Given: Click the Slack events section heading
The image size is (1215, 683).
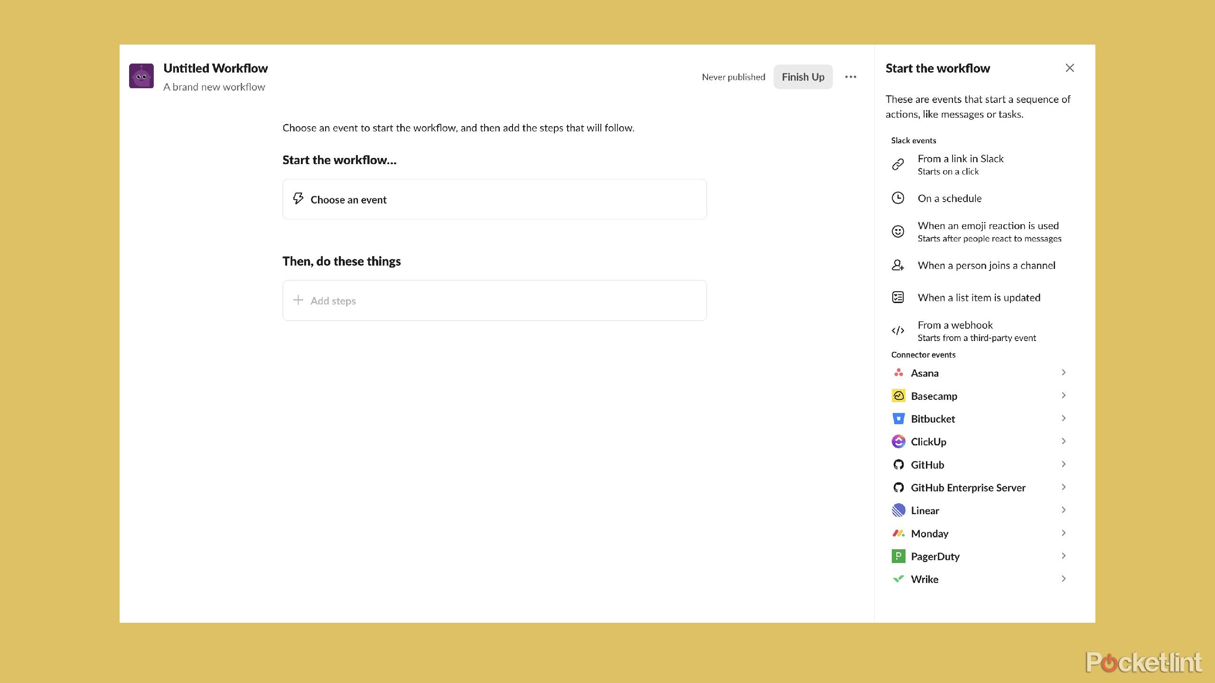Looking at the screenshot, I should (914, 140).
